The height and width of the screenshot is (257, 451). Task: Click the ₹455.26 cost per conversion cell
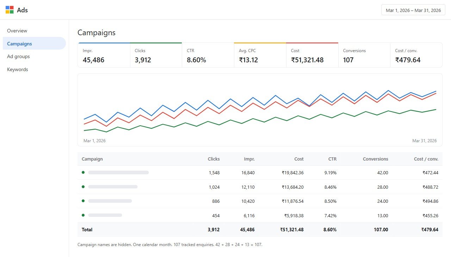[431, 215]
